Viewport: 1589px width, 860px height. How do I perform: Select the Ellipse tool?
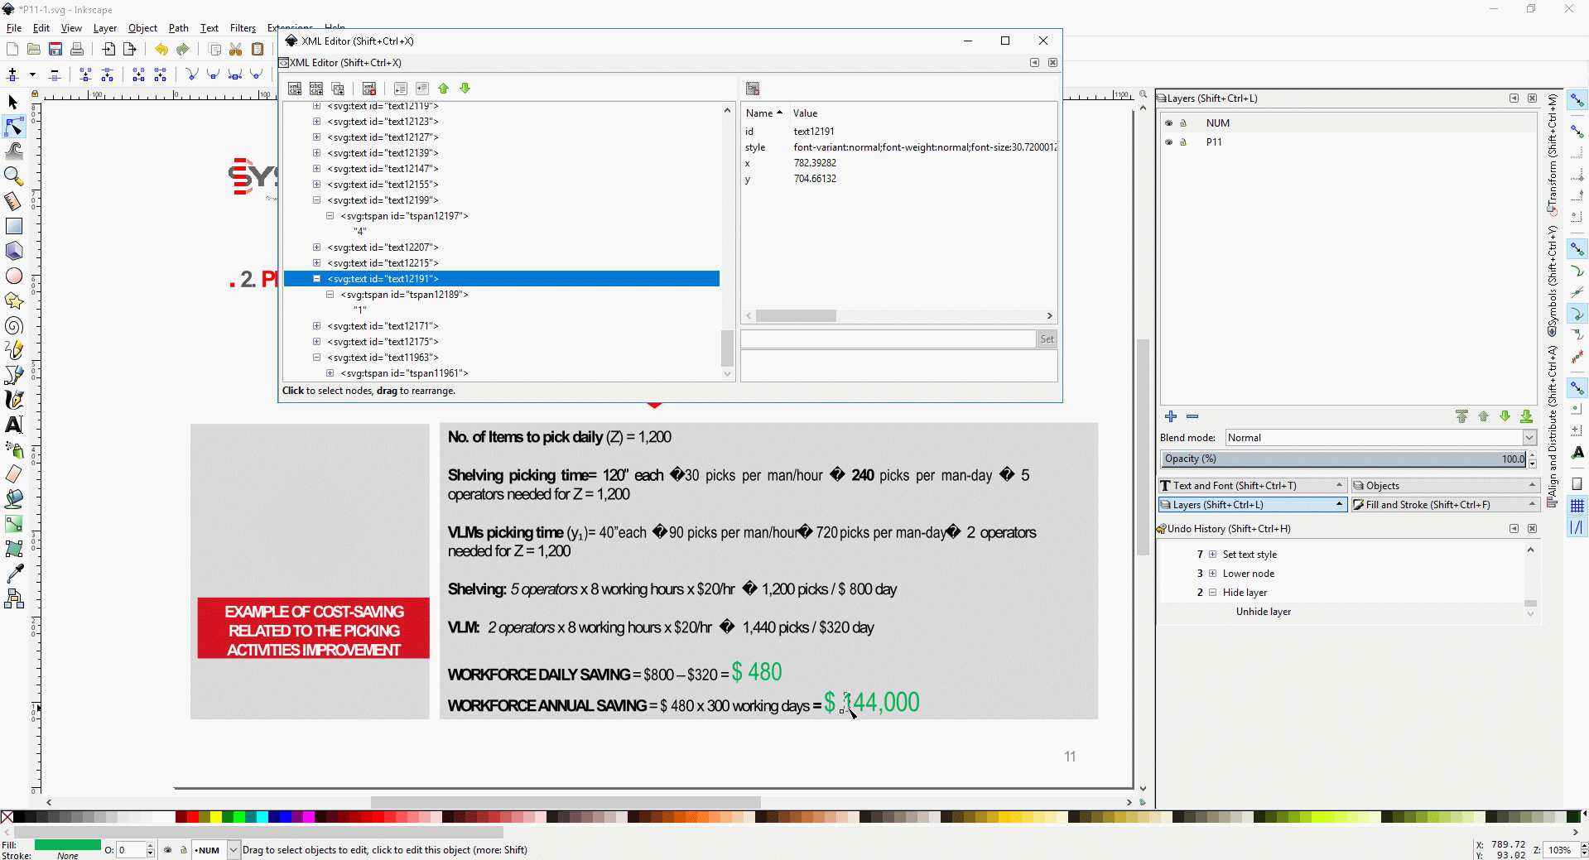click(x=13, y=276)
